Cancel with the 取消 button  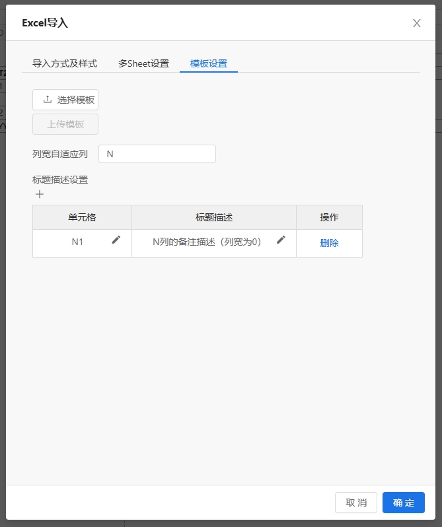pyautogui.click(x=356, y=503)
